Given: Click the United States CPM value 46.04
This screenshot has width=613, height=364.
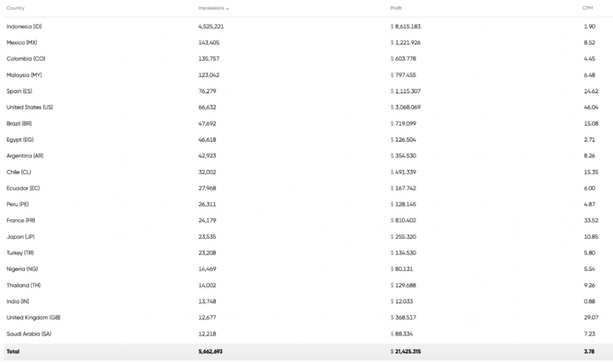Looking at the screenshot, I should (591, 107).
